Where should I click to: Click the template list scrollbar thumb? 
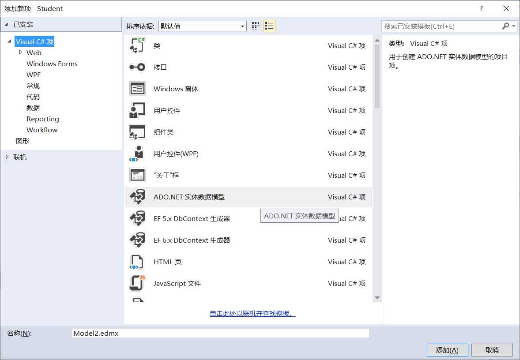[x=377, y=76]
